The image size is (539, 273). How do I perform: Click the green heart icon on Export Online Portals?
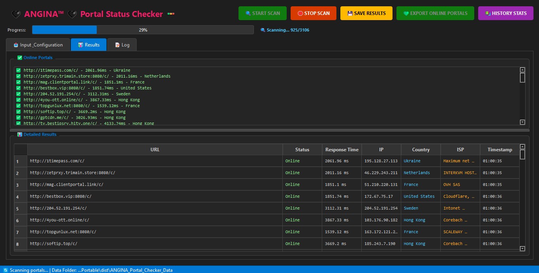click(x=406, y=13)
